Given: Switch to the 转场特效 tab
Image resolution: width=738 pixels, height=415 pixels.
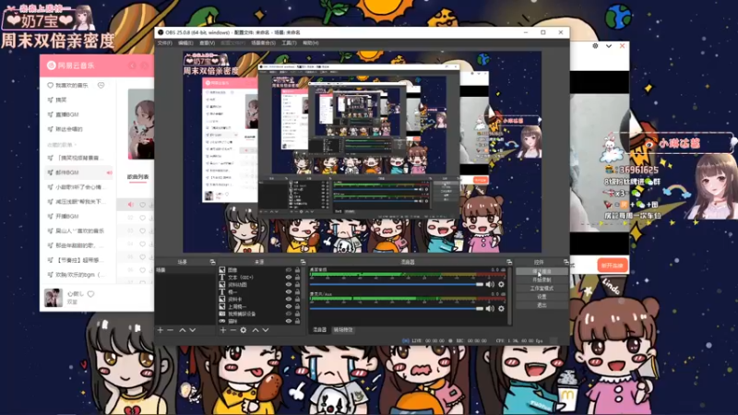Looking at the screenshot, I should click(343, 330).
